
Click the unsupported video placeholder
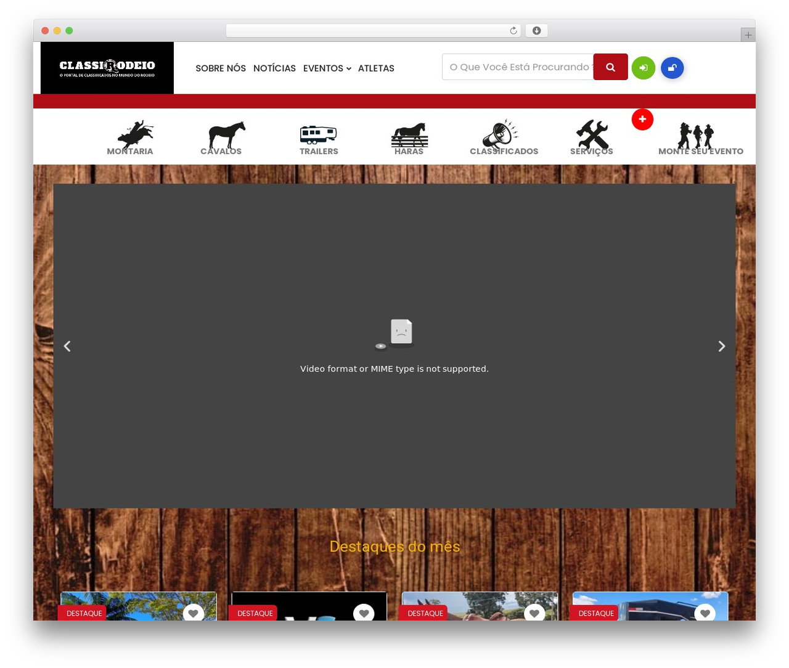(x=394, y=346)
